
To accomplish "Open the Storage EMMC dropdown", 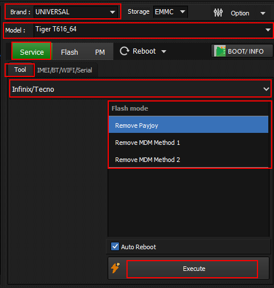I will coord(170,12).
